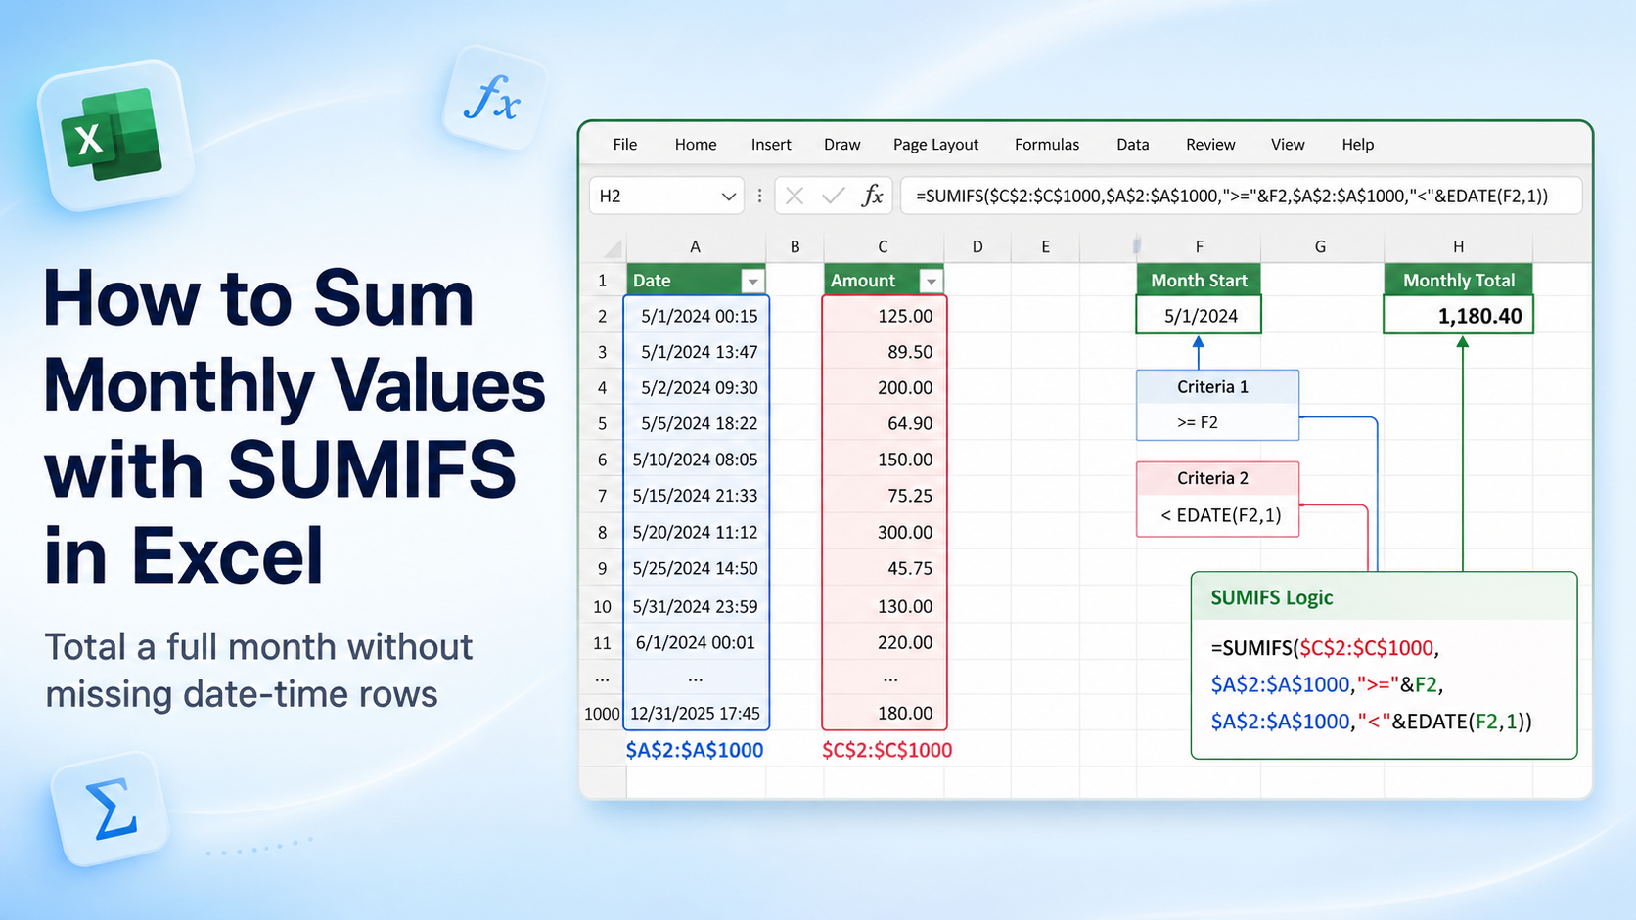Open Insert Function fx icon in formula bar
Screen dimensions: 1636x920
tap(872, 196)
